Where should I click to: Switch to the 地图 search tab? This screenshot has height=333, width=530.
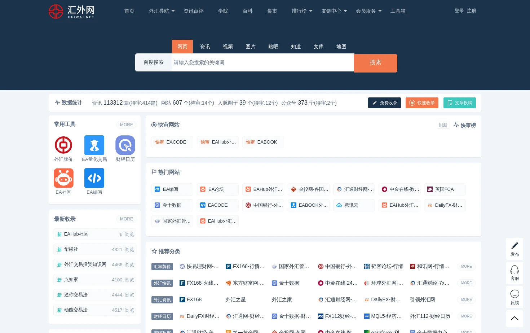(x=341, y=47)
